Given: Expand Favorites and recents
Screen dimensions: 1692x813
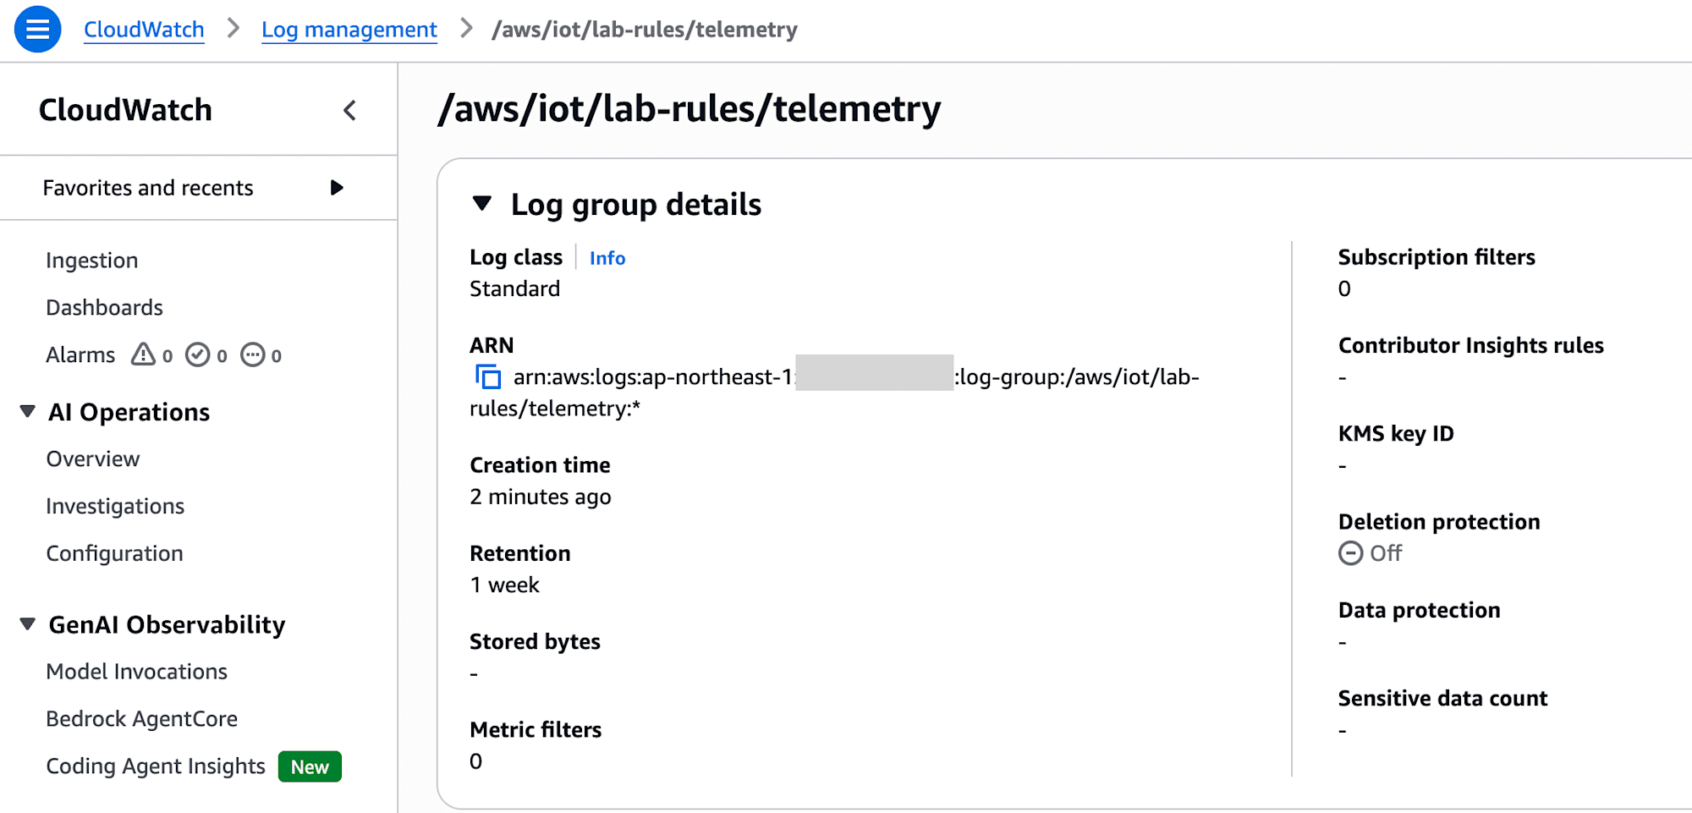Looking at the screenshot, I should click(337, 188).
